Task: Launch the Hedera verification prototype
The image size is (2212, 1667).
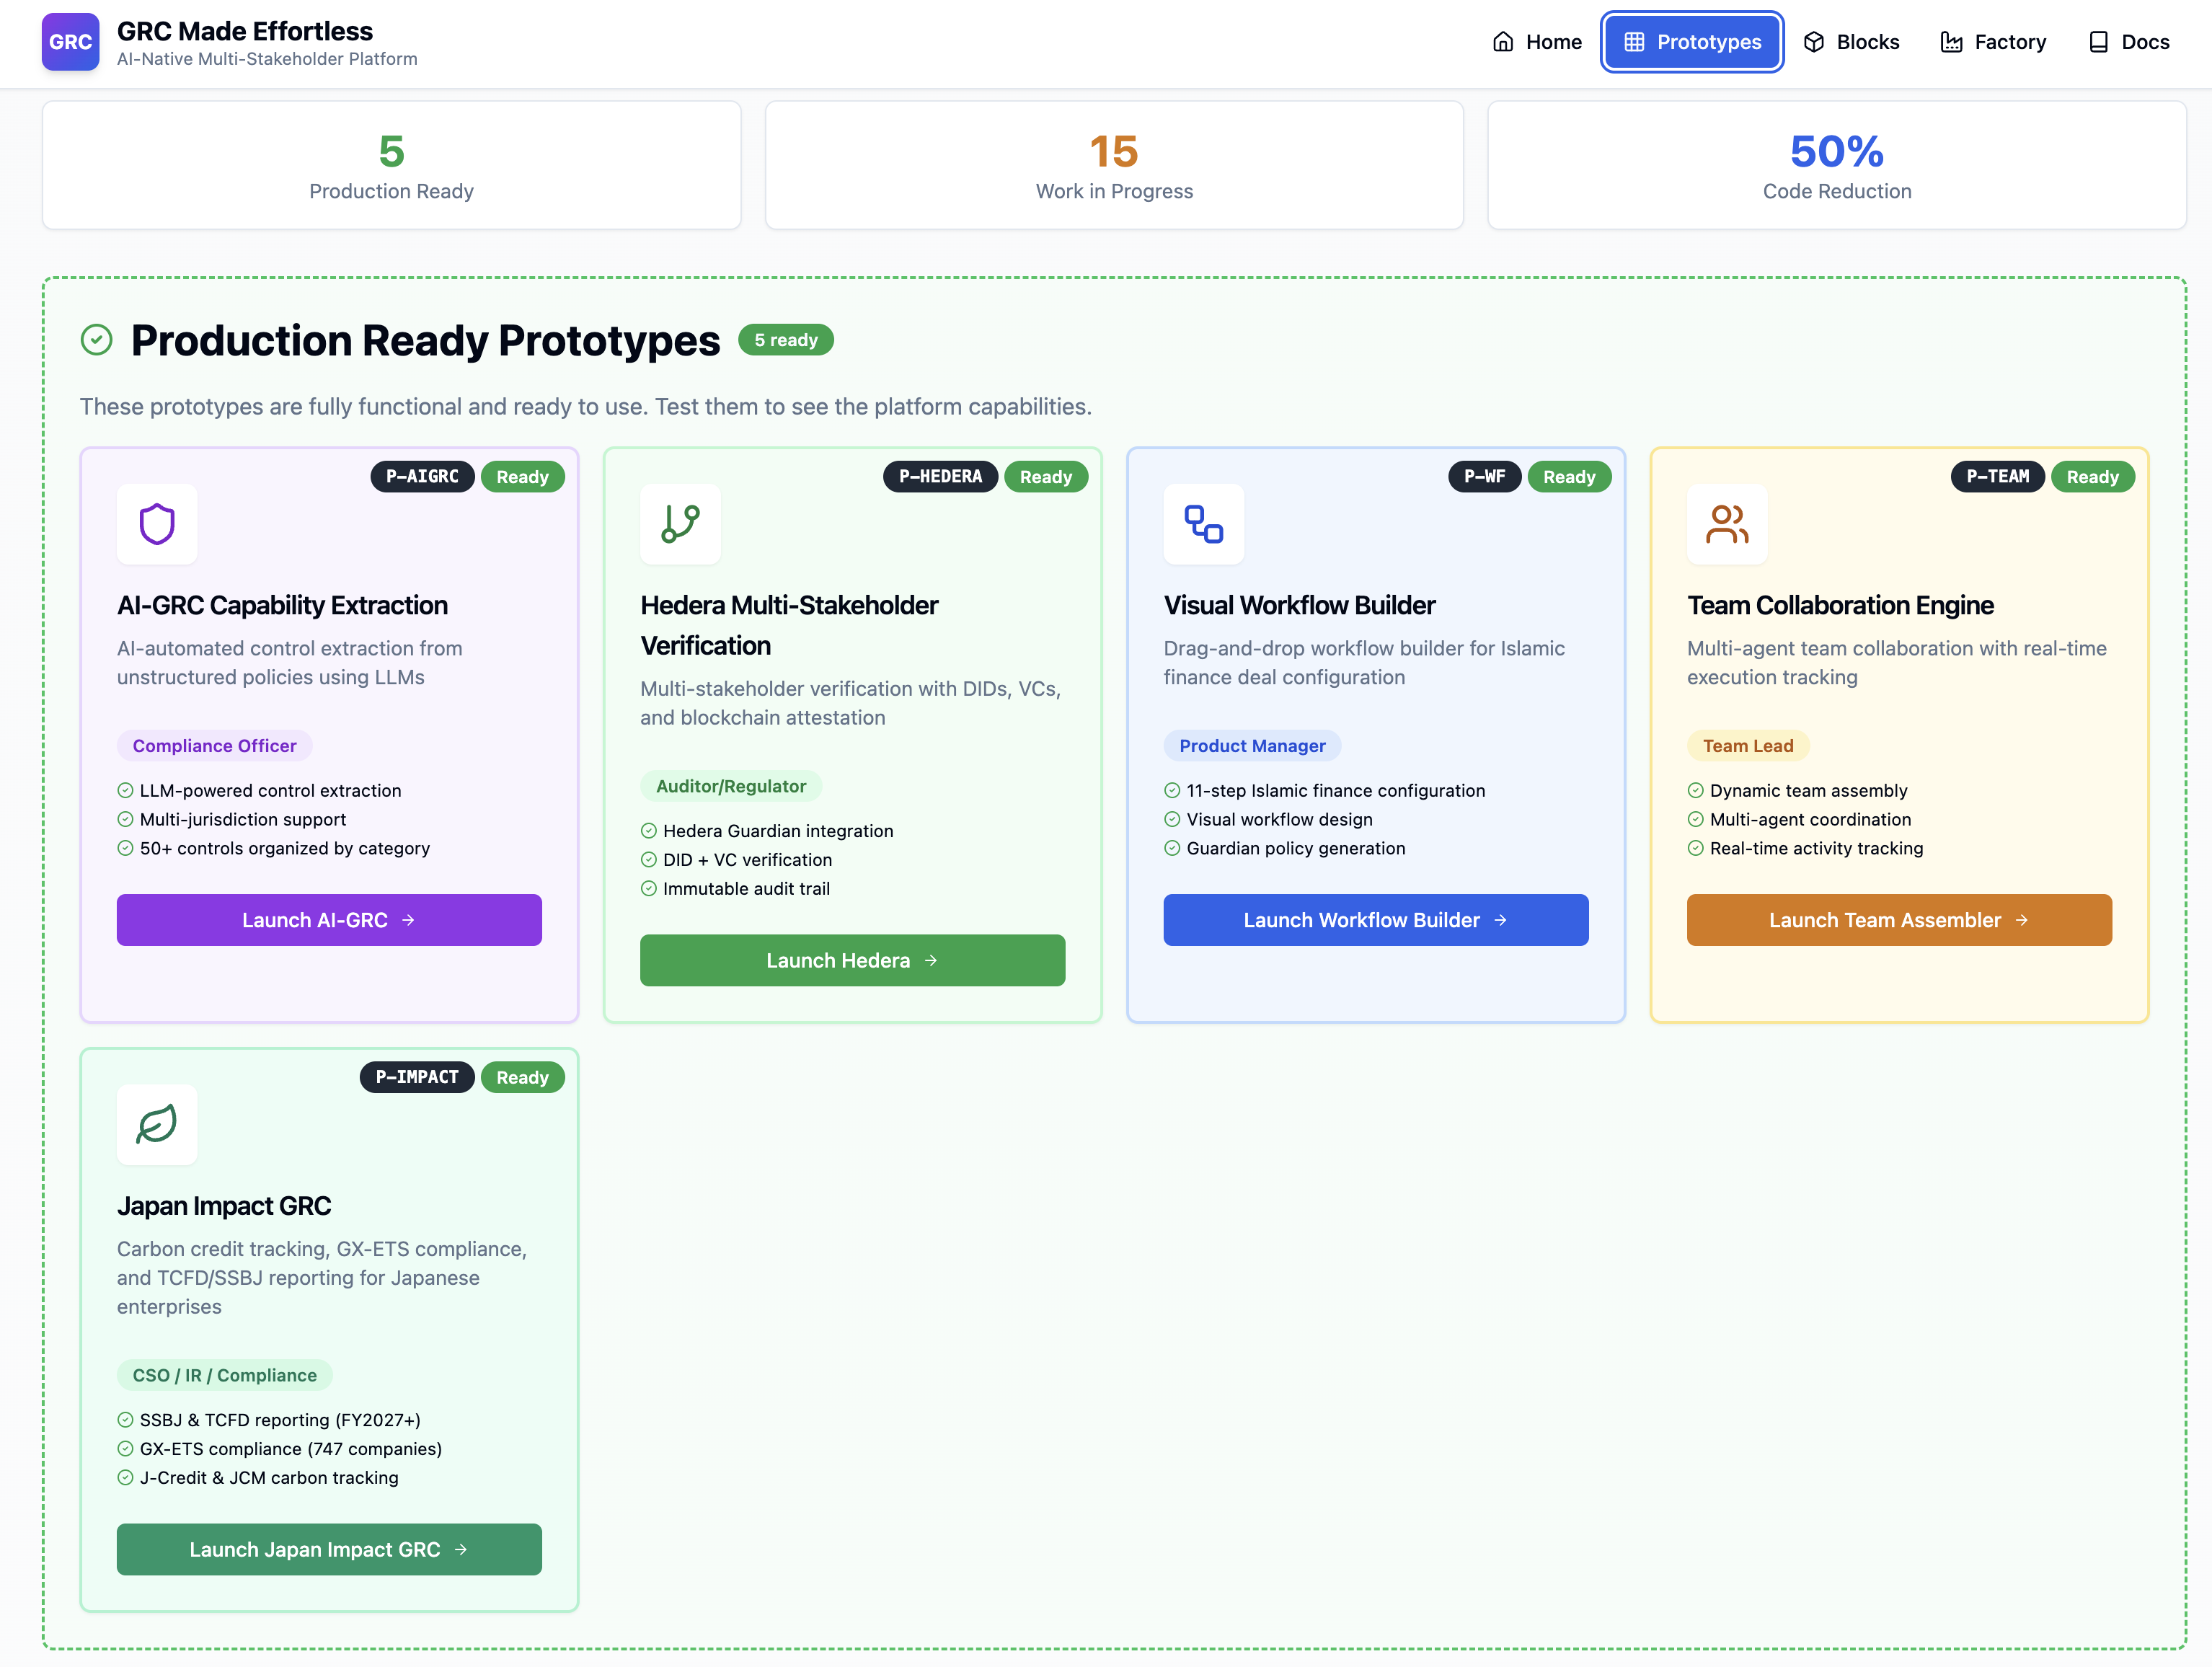Action: pos(851,960)
